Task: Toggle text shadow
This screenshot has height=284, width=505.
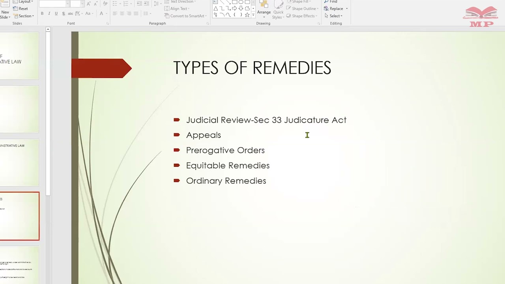Action: [63, 13]
